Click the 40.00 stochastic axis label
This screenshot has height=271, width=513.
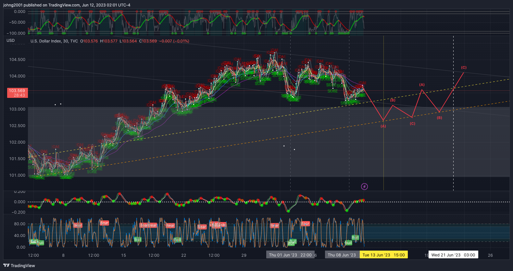click(x=19, y=236)
